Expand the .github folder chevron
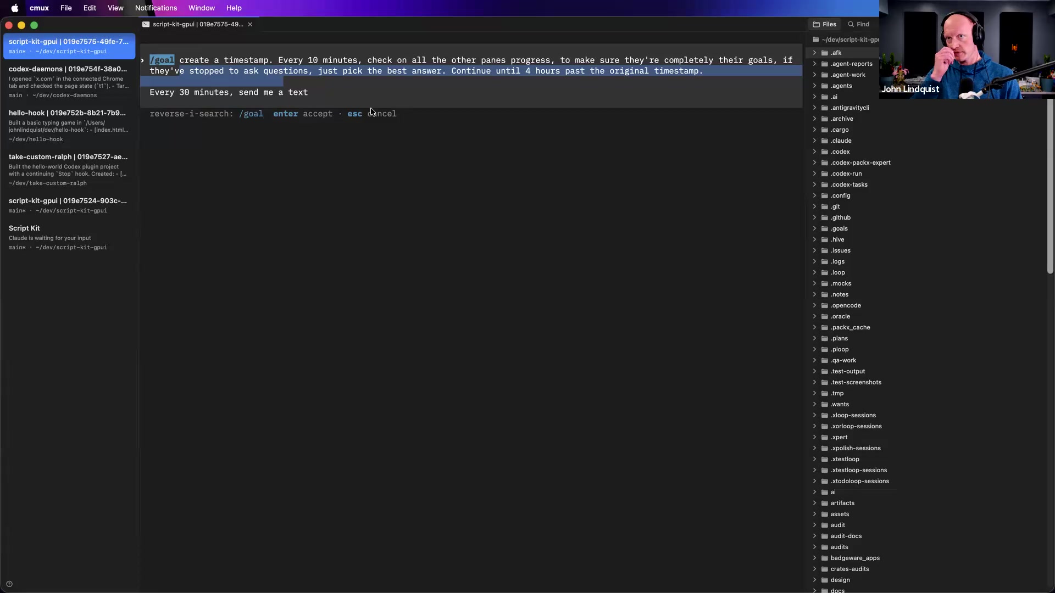This screenshot has height=593, width=1055. tap(814, 217)
